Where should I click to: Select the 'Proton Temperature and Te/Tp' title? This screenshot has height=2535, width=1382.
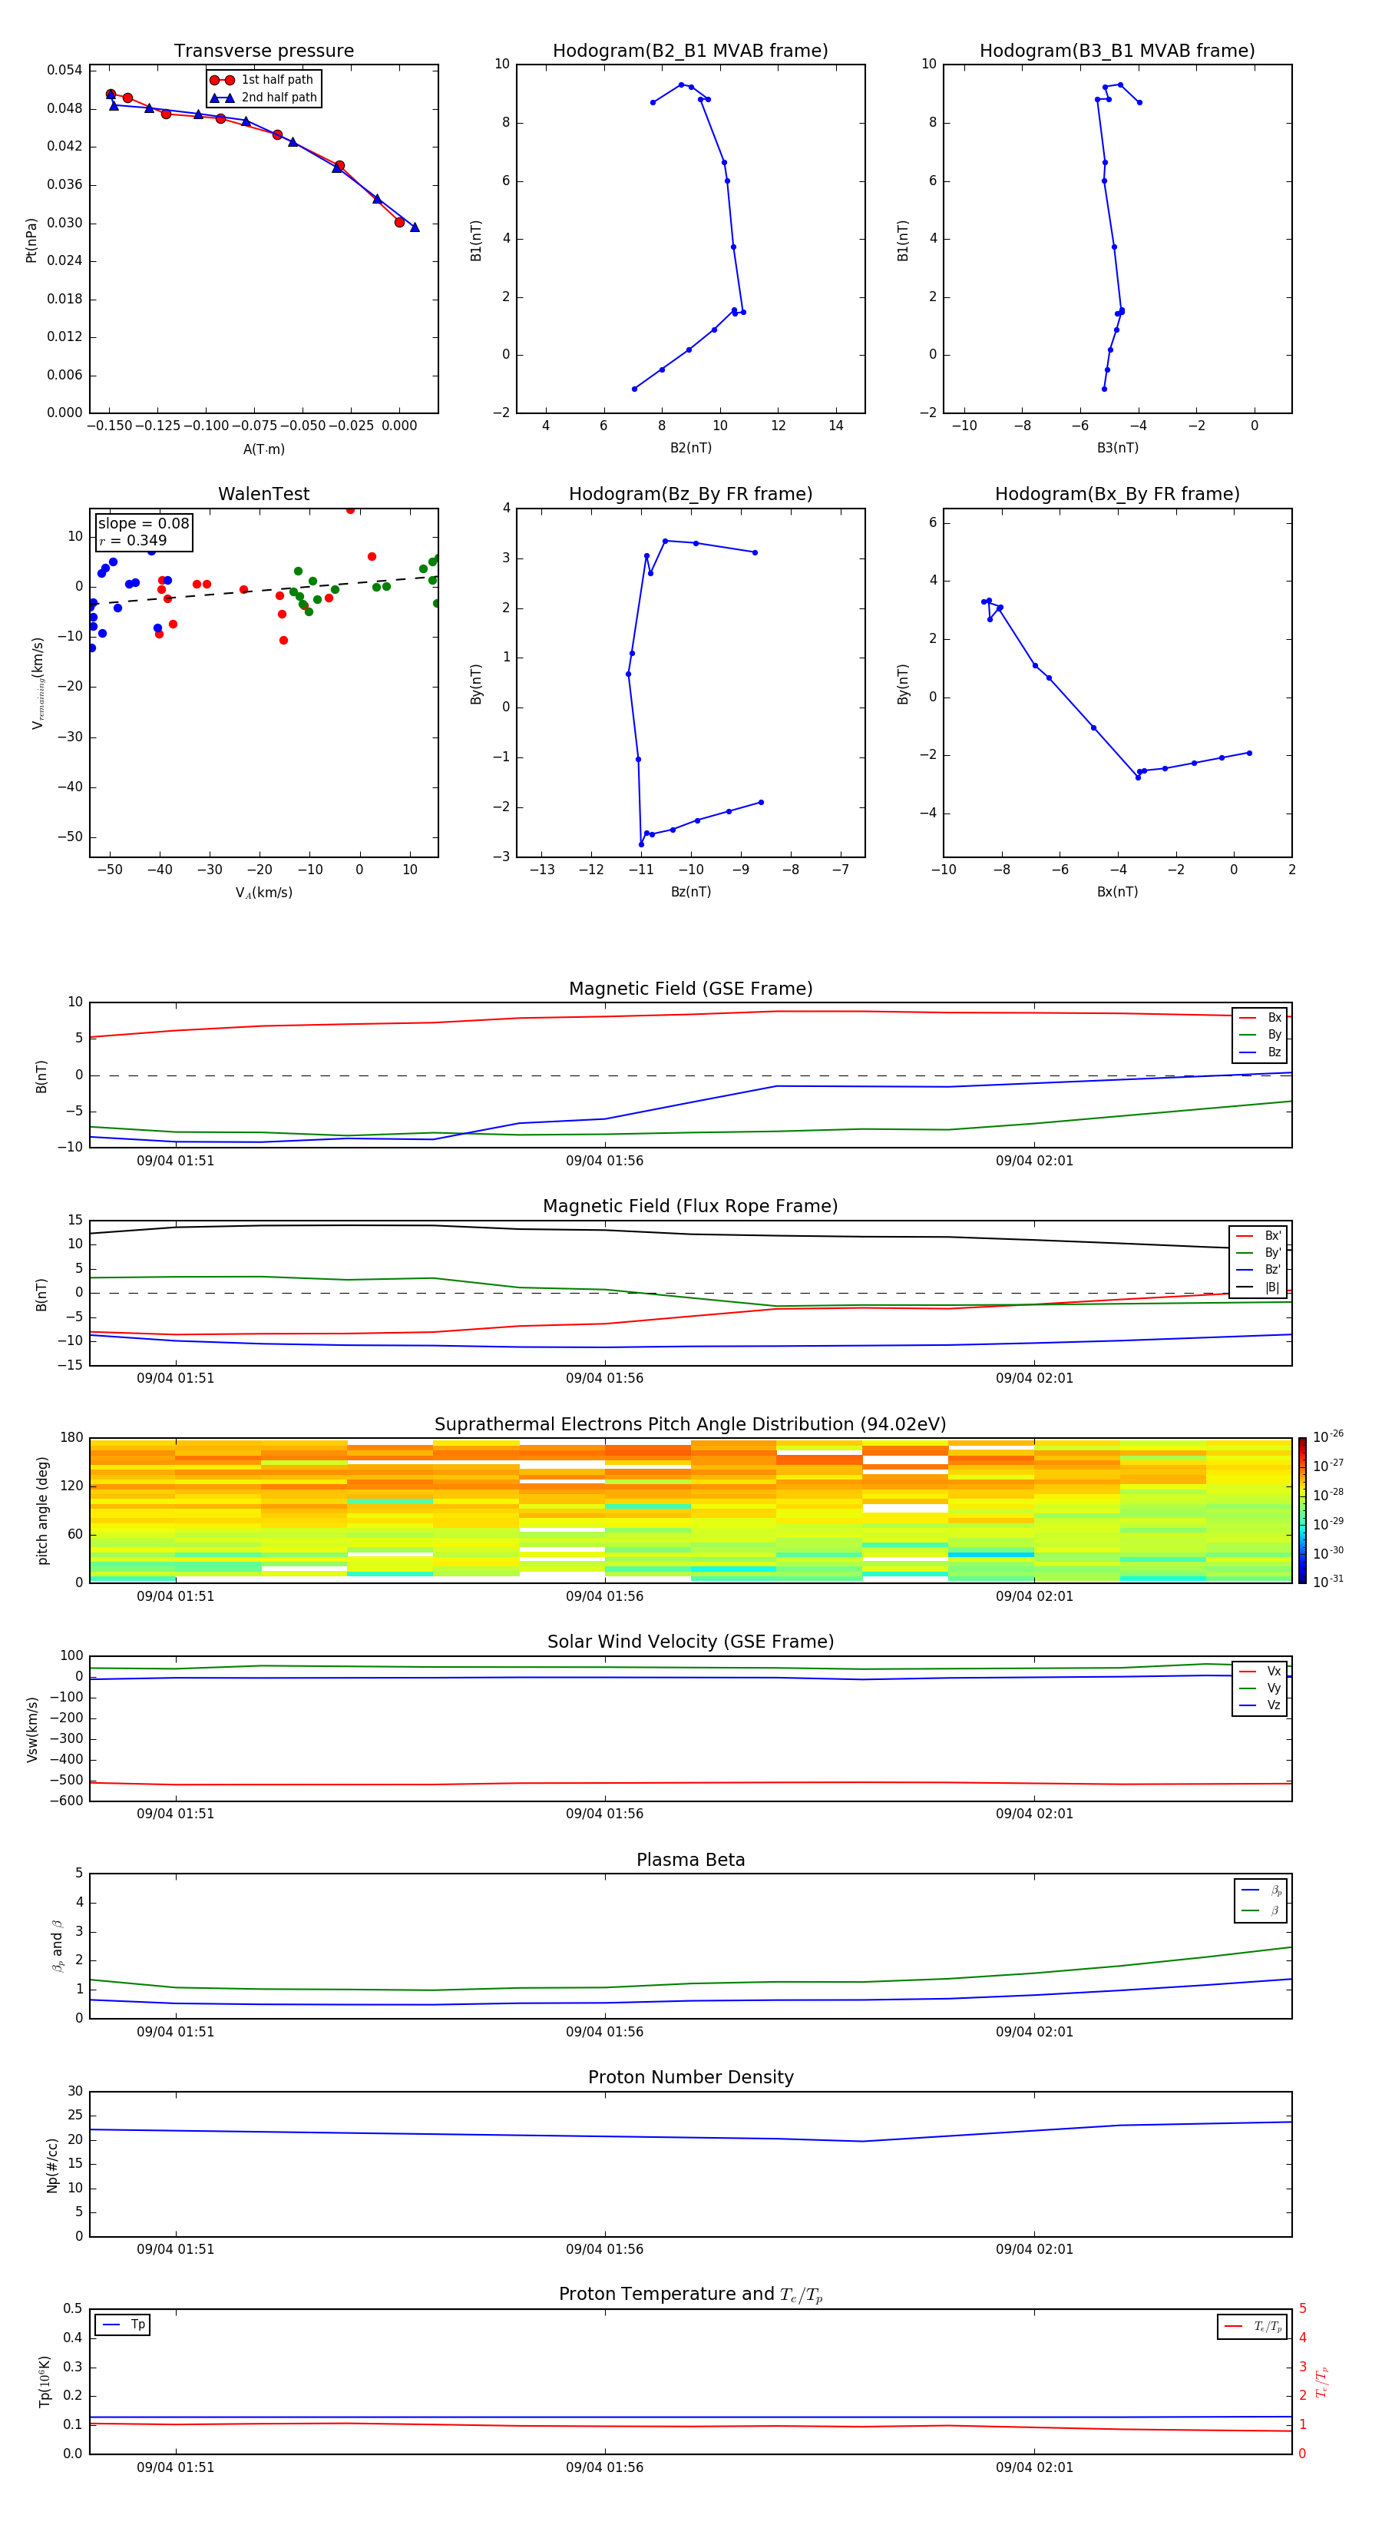point(690,2295)
